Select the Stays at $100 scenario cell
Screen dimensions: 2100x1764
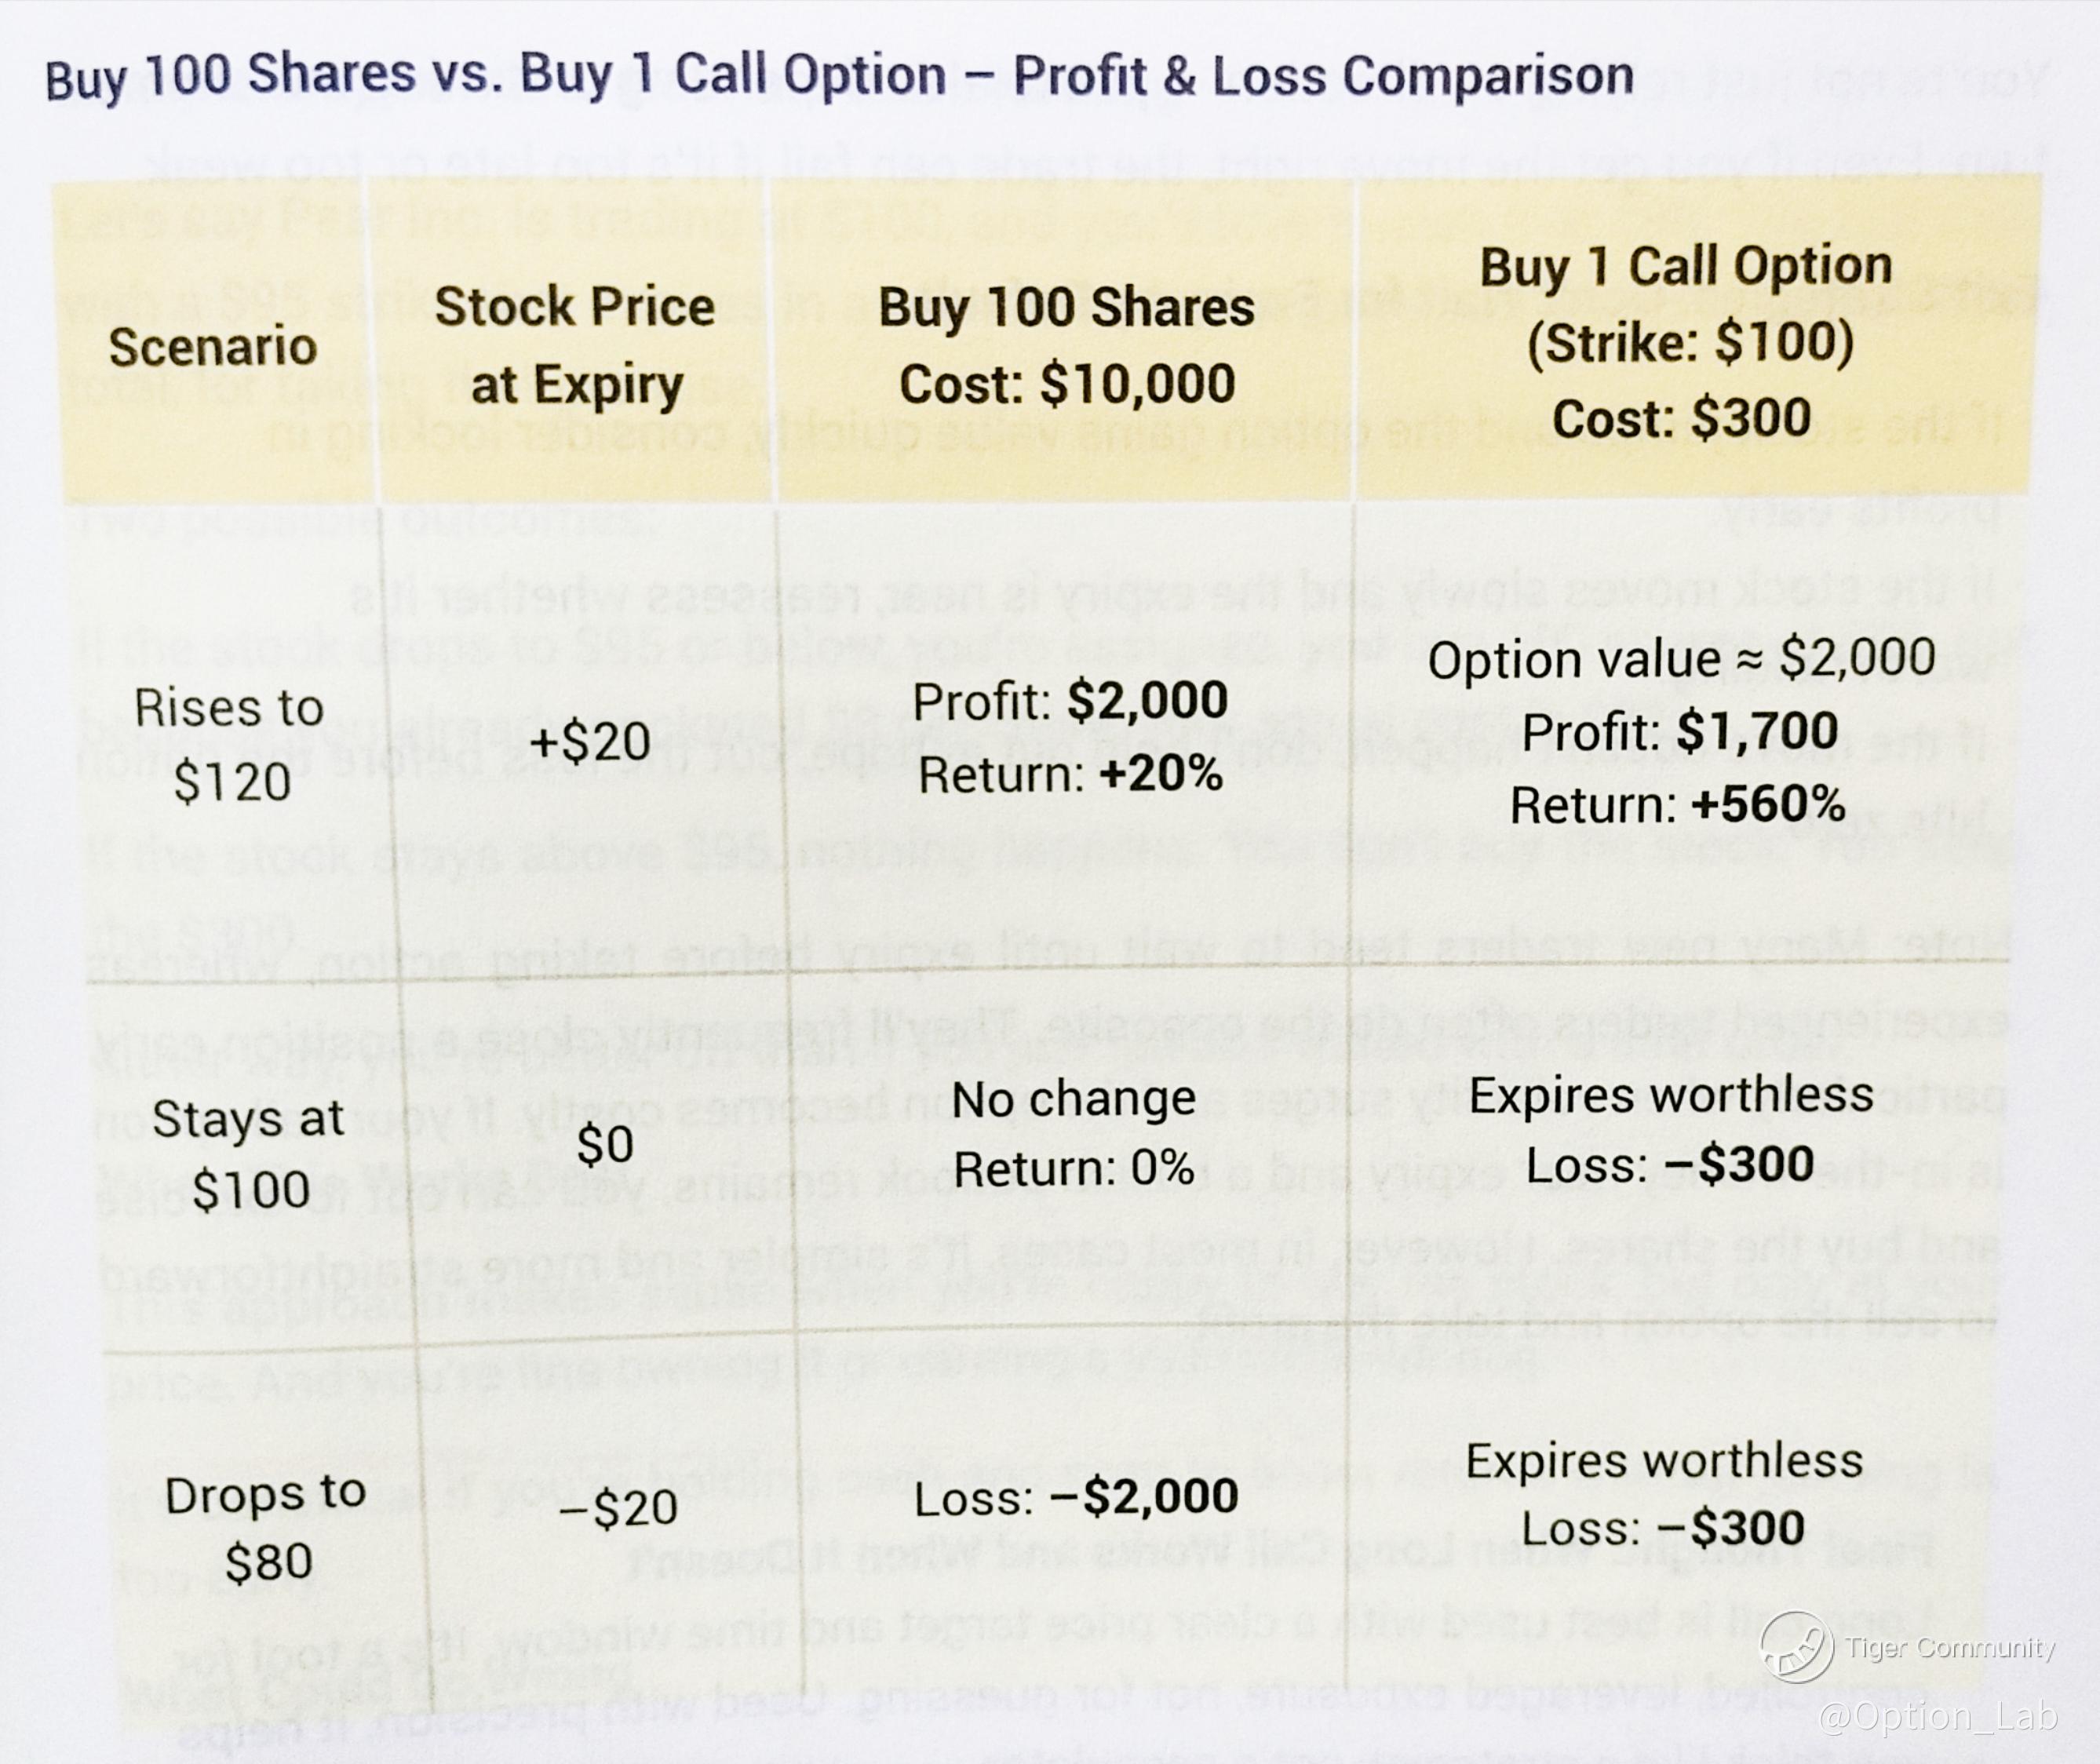(249, 1153)
